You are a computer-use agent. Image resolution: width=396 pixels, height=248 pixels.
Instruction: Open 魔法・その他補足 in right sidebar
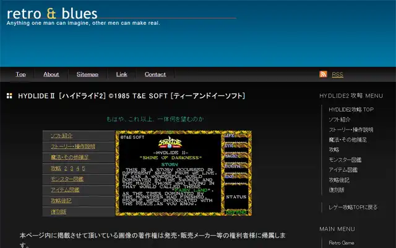click(x=348, y=139)
